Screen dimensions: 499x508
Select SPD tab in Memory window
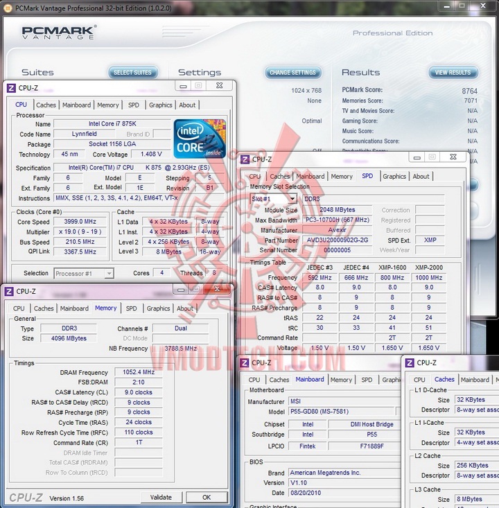[x=131, y=308]
